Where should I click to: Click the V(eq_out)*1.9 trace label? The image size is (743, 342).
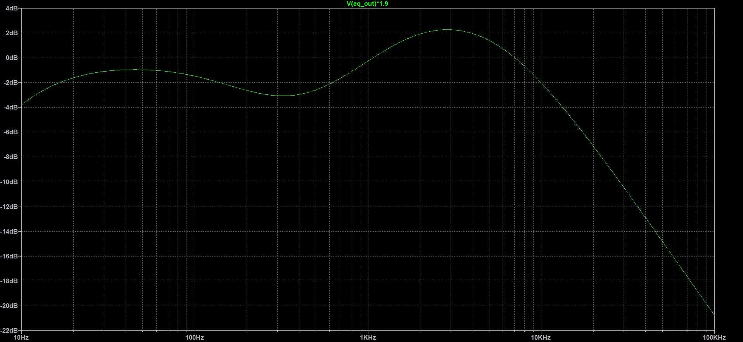tap(367, 4)
